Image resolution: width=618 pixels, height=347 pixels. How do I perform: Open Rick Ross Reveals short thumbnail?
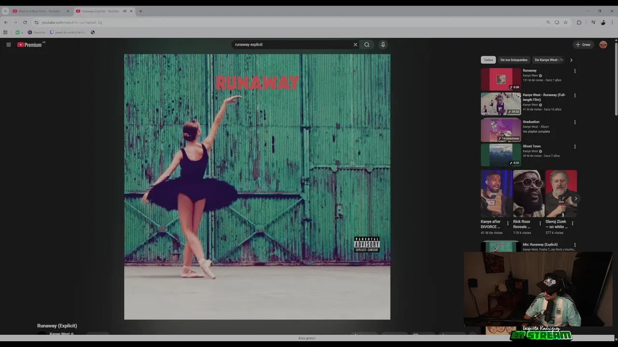[x=529, y=193]
